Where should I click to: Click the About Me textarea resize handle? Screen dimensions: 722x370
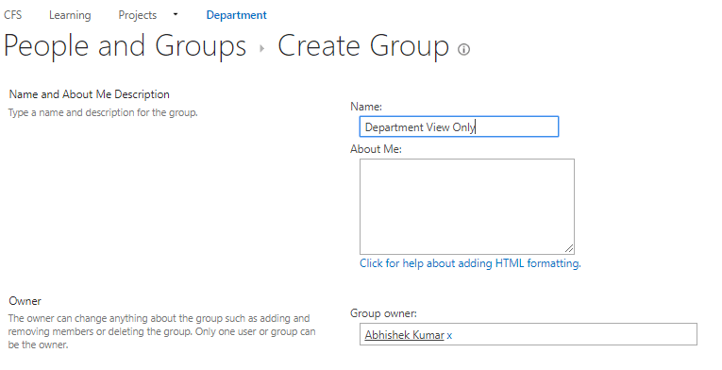click(569, 249)
